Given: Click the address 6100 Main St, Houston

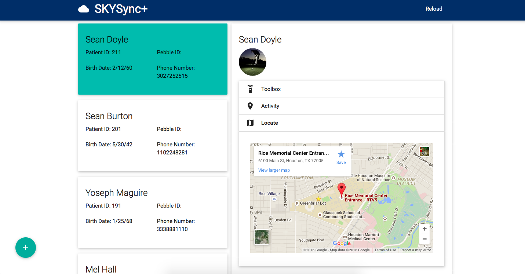Looking at the screenshot, I should coord(291,161).
